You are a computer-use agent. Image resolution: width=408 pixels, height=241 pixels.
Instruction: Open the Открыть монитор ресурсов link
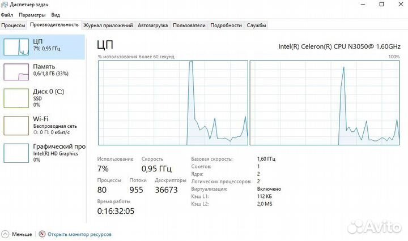pyautogui.click(x=79, y=234)
